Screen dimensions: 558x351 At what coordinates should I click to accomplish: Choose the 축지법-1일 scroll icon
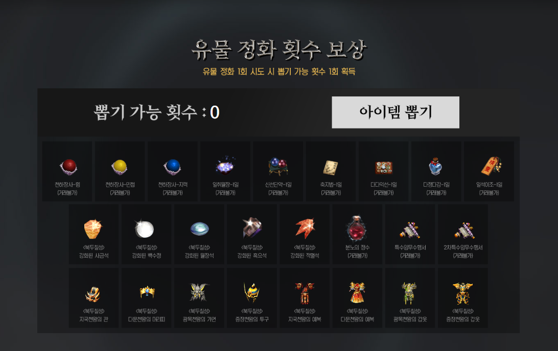(x=331, y=167)
